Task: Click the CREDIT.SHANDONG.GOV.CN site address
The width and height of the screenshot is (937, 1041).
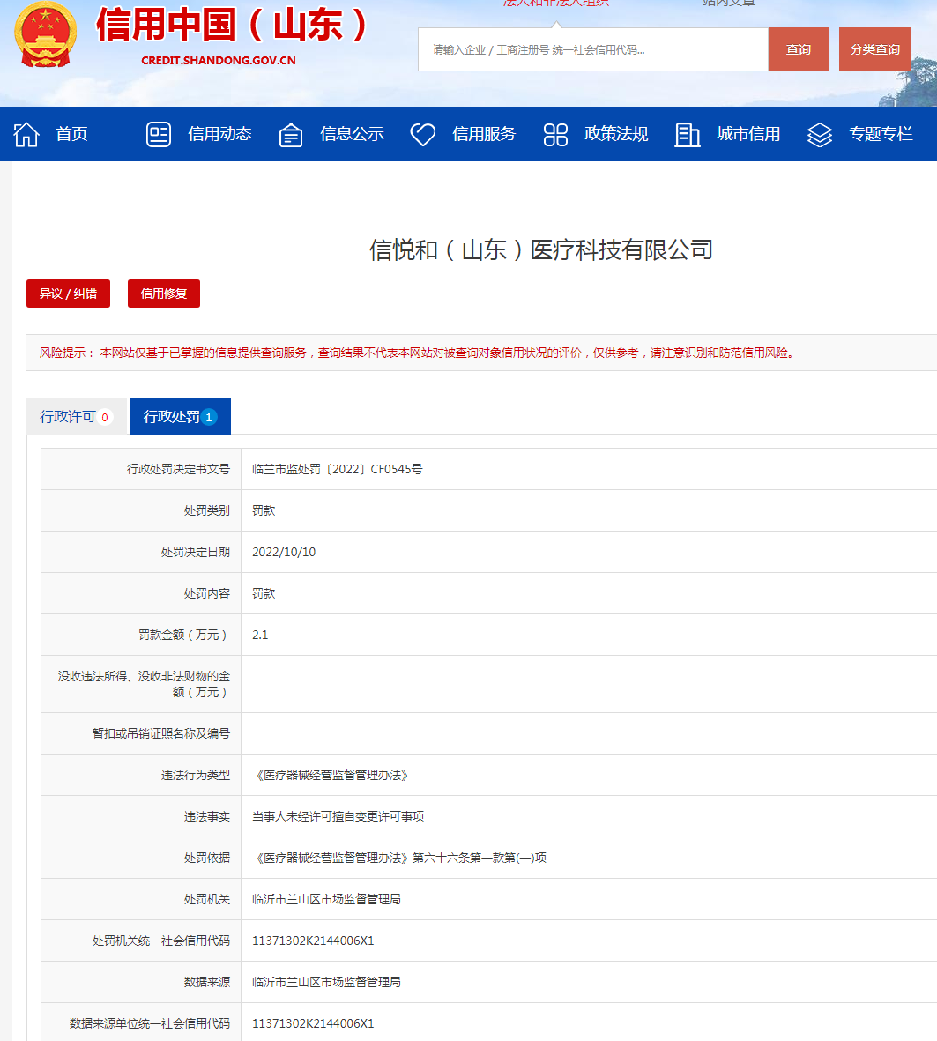Action: [219, 61]
